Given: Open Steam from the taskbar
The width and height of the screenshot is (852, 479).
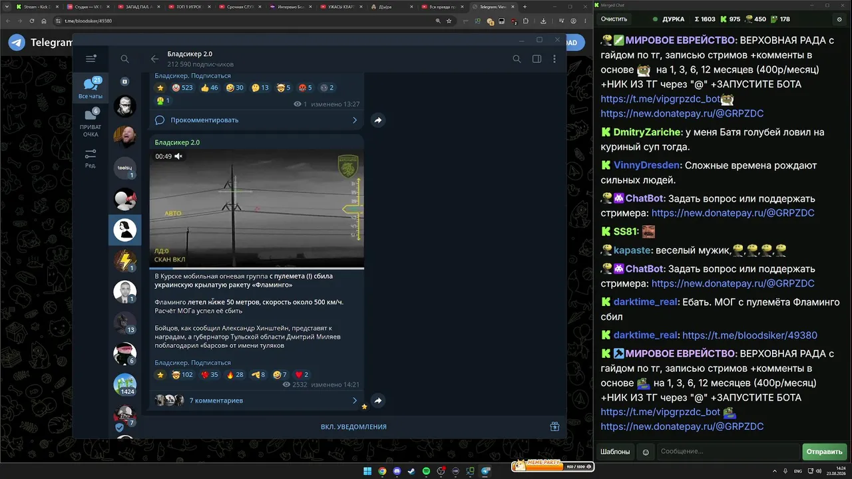Looking at the screenshot, I should 411,471.
